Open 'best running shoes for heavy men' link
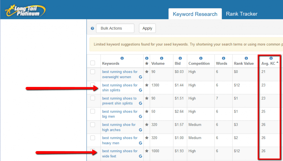 point(120,140)
